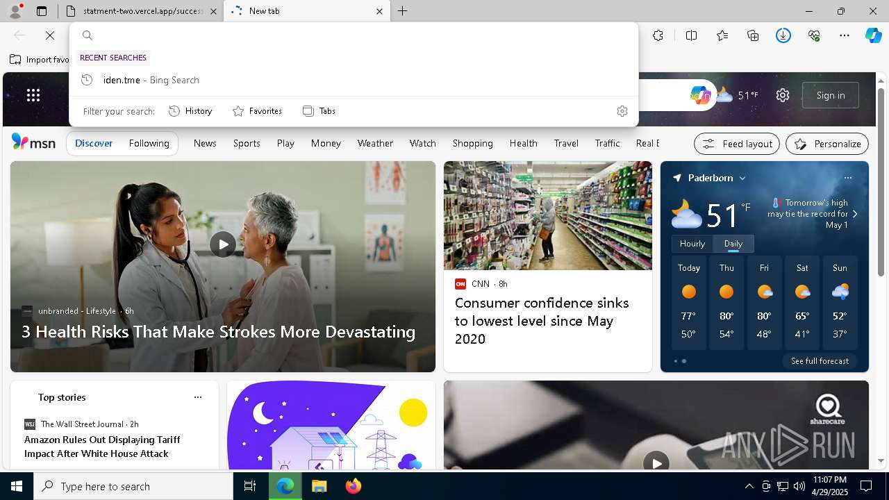Image resolution: width=889 pixels, height=500 pixels.
Task: Open Microsoft Edge taskbar icon
Action: tap(285, 486)
